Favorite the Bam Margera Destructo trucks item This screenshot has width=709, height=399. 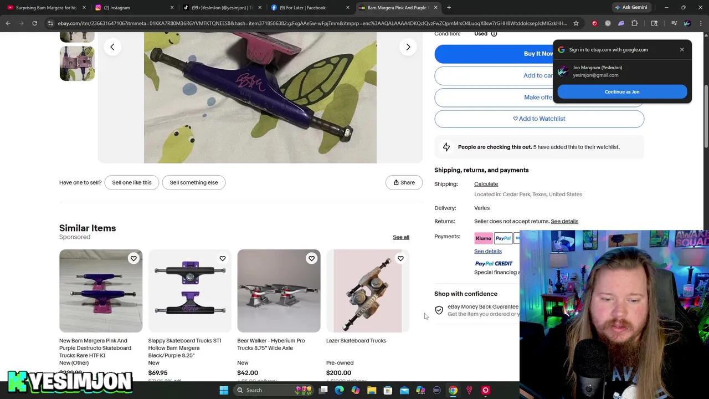pos(133,258)
